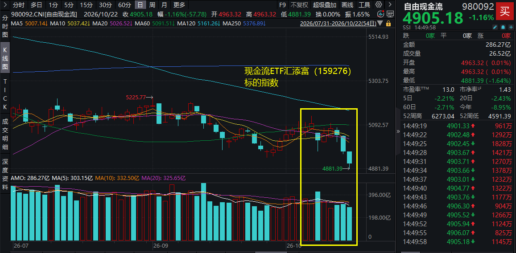Screen dimensions: 516x253
Task: Click 52周低 value 4591.39
Action: point(499,116)
